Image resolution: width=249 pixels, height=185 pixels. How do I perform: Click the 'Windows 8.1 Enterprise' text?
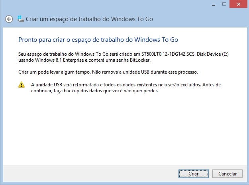[59, 60]
